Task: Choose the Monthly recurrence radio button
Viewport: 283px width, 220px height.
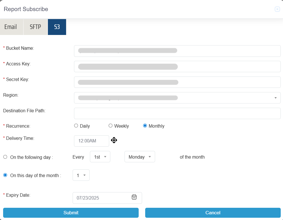Action: pos(145,126)
